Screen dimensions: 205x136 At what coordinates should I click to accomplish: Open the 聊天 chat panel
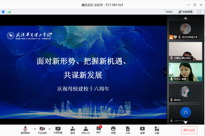[99, 130]
